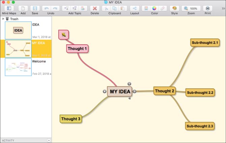Screen dimensions: 226x143
Task: Toggle the Mind Maps sidebar button
Action: pos(9,8)
